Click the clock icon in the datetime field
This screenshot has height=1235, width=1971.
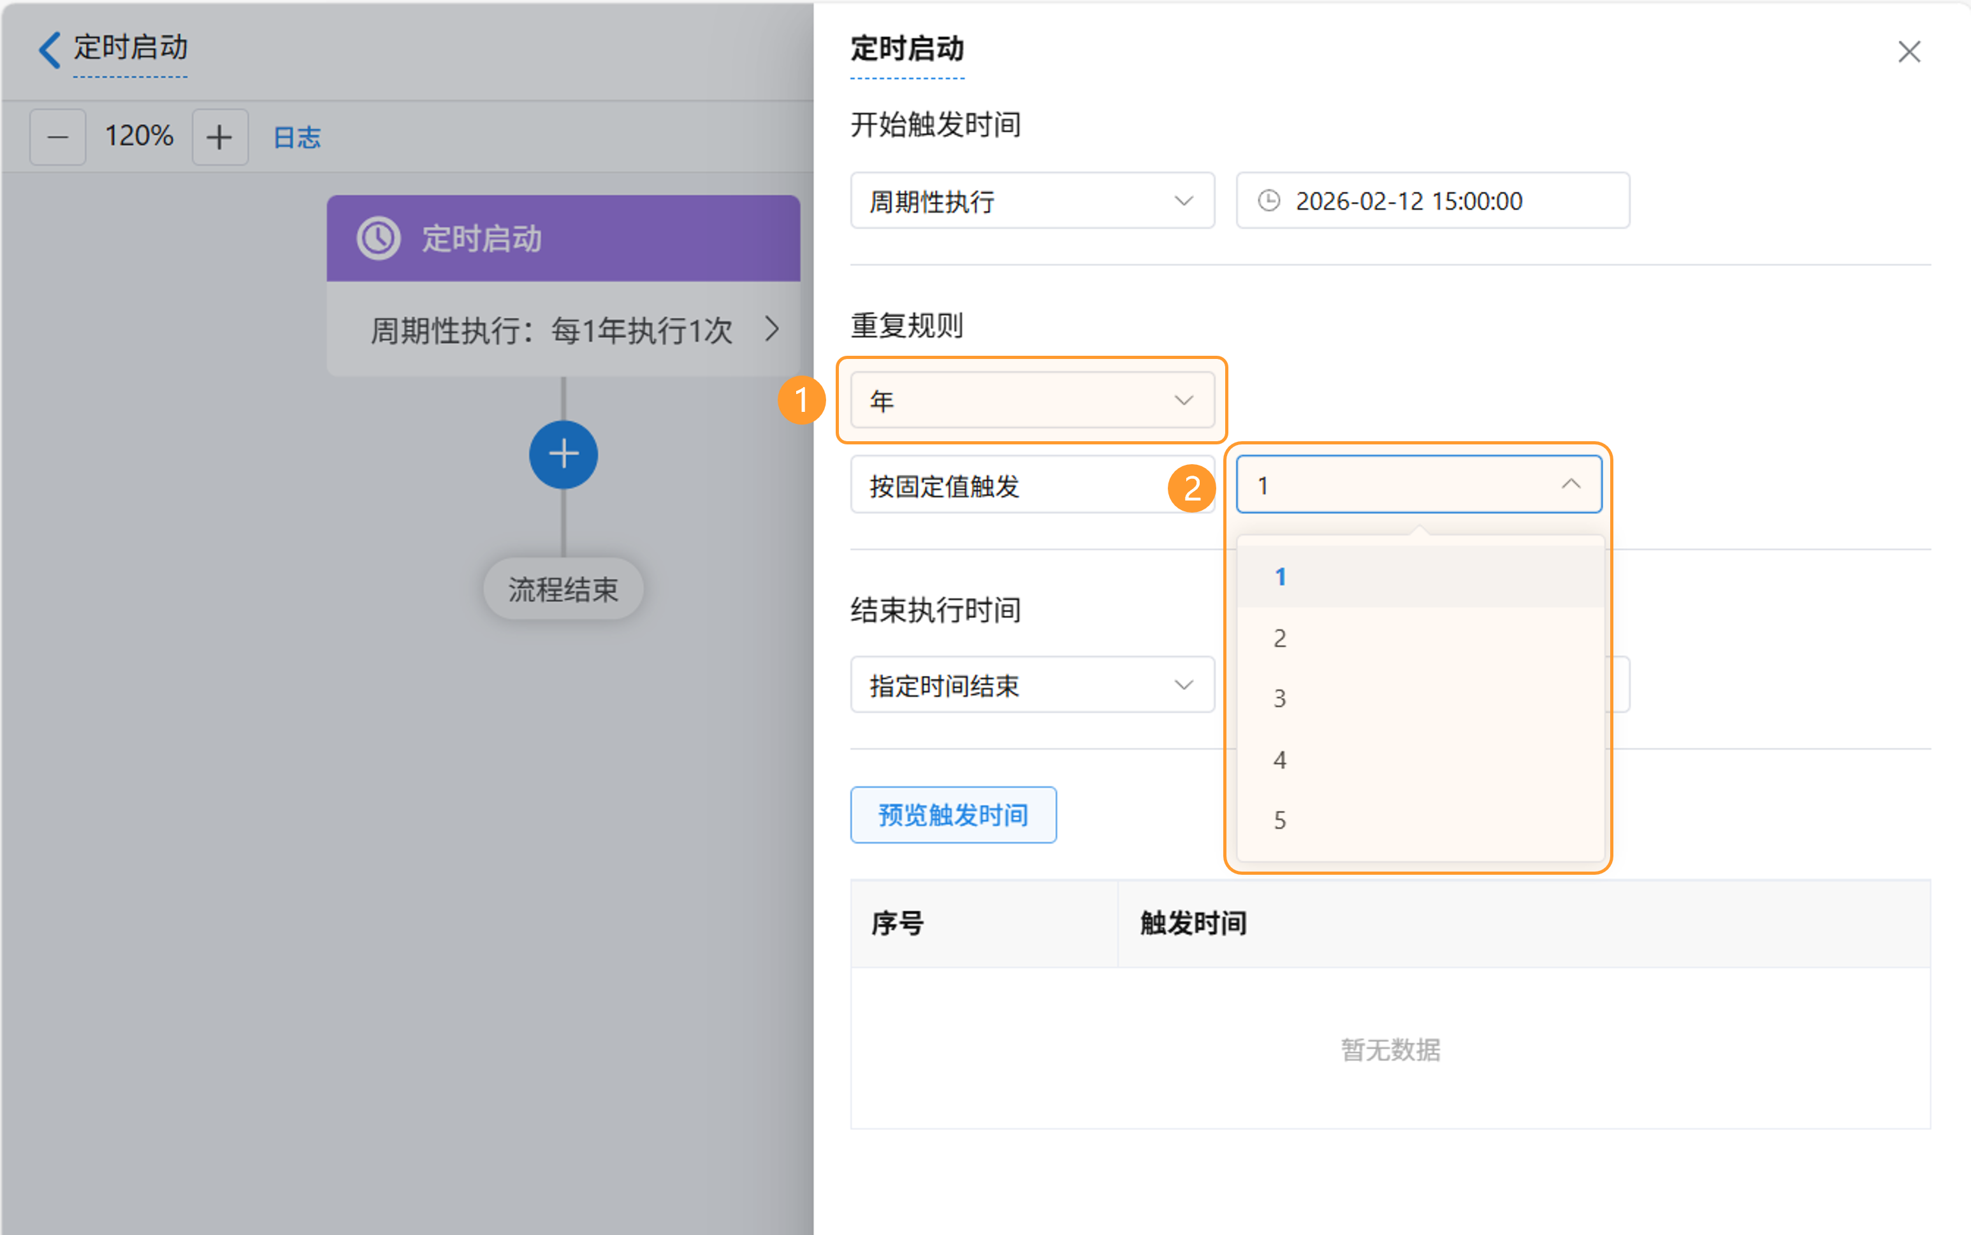tap(1268, 201)
